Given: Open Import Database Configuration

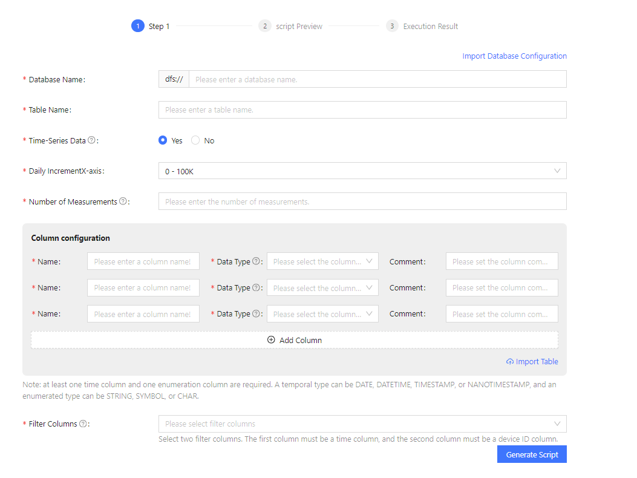Looking at the screenshot, I should 514,56.
